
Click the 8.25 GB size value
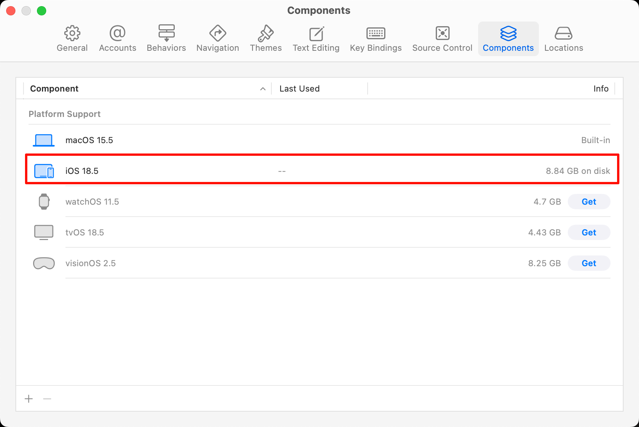tap(544, 264)
